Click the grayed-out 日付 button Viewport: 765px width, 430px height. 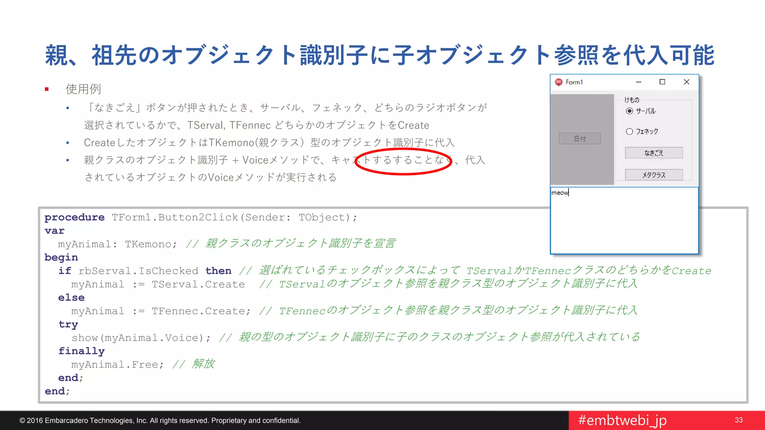pos(580,139)
